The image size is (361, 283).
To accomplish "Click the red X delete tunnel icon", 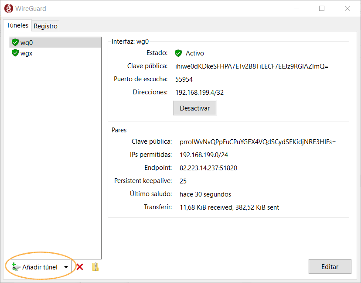I will [x=80, y=267].
